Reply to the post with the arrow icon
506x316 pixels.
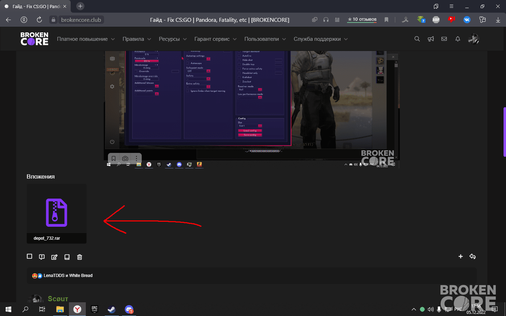tap(473, 257)
